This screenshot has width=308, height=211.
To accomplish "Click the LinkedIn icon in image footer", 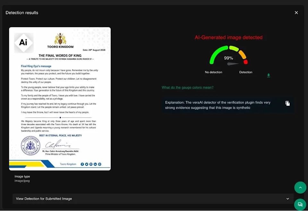I will (x=95, y=164).
